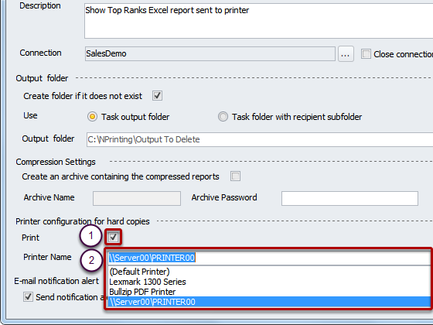Click the Archive Name field

137,198
